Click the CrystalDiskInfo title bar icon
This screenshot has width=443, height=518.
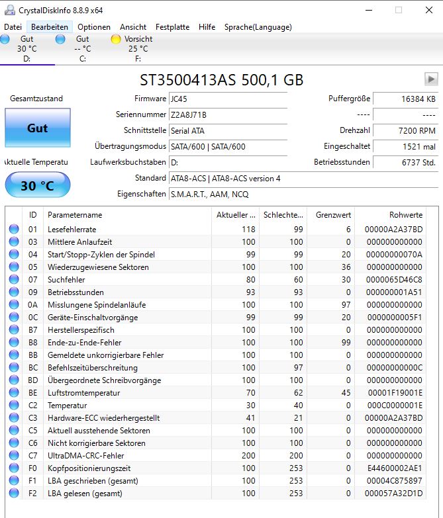[x=9, y=10]
